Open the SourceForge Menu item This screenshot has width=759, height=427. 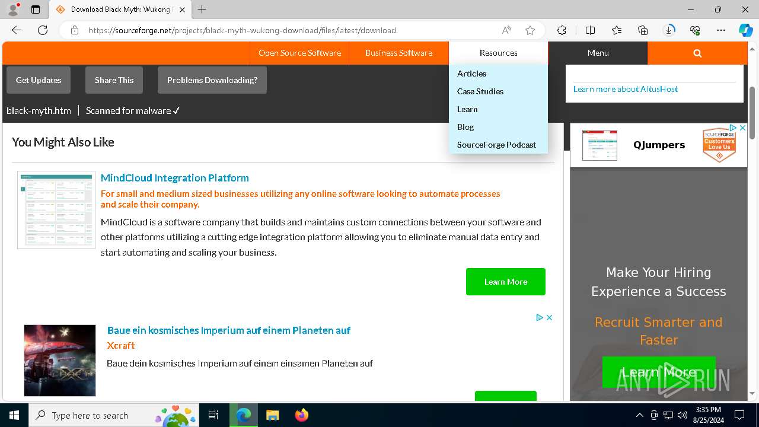pyautogui.click(x=598, y=53)
